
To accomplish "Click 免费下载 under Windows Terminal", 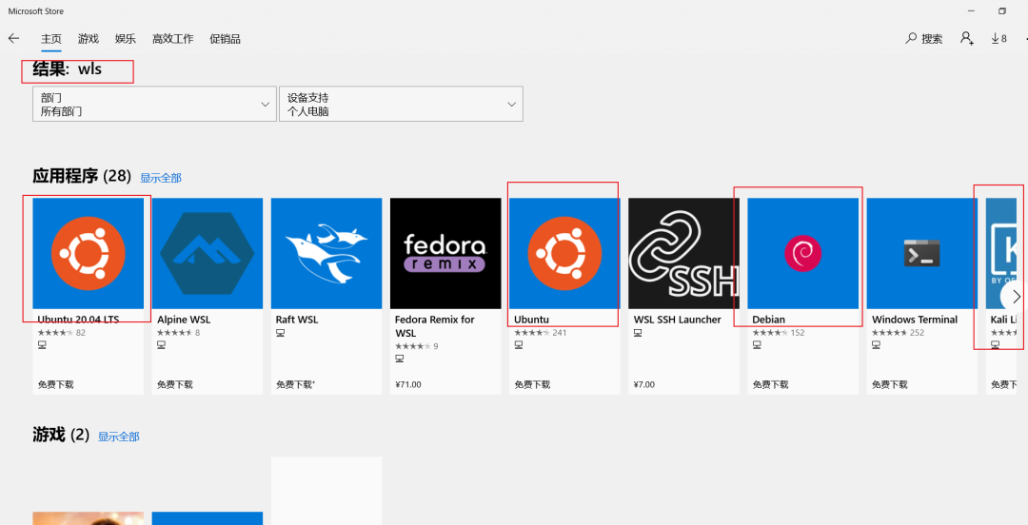I will tap(890, 385).
